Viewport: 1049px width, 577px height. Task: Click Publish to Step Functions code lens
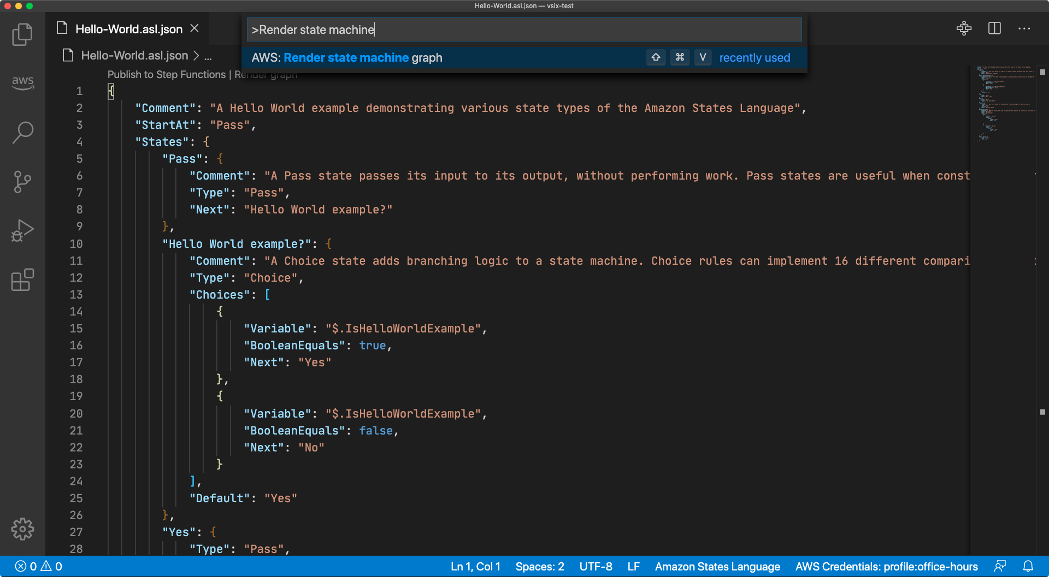click(x=166, y=75)
